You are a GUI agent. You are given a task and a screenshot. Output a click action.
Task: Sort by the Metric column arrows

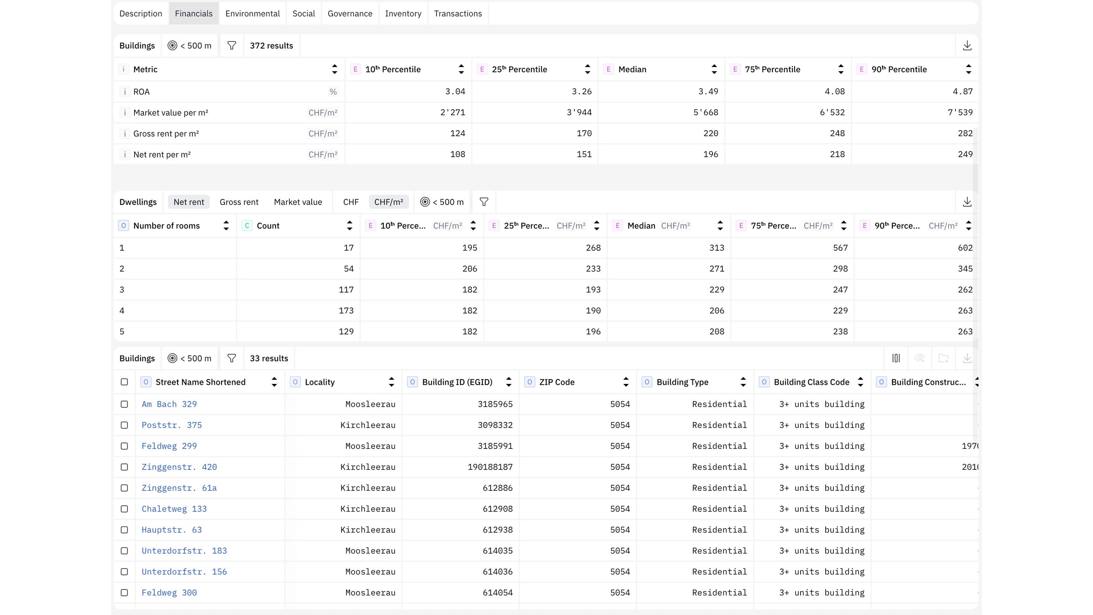pyautogui.click(x=334, y=69)
